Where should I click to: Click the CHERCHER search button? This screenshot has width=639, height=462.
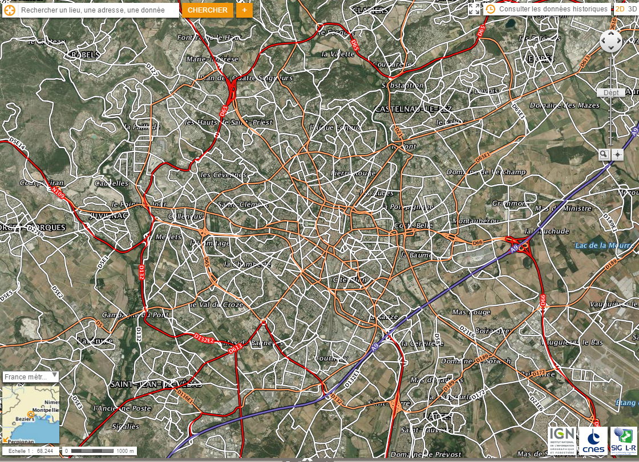[208, 10]
